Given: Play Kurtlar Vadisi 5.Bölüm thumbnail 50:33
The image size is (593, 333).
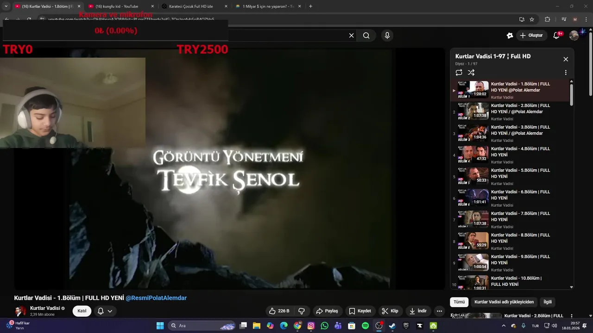Looking at the screenshot, I should 473,176.
